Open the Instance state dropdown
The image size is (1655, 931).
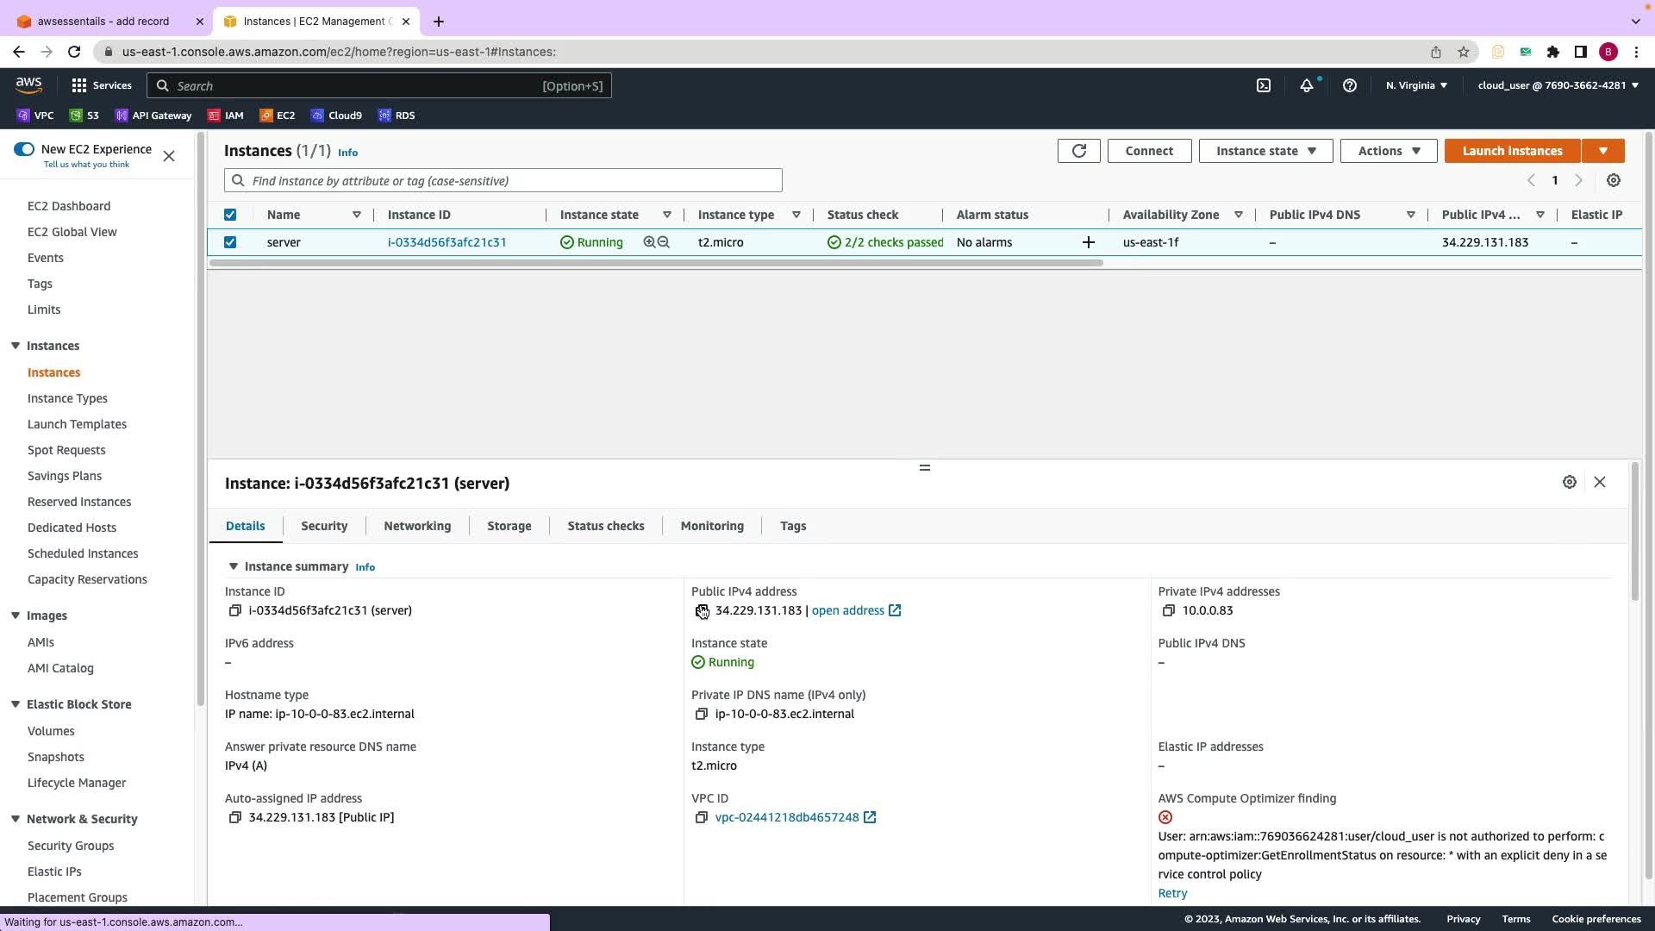pyautogui.click(x=1265, y=151)
